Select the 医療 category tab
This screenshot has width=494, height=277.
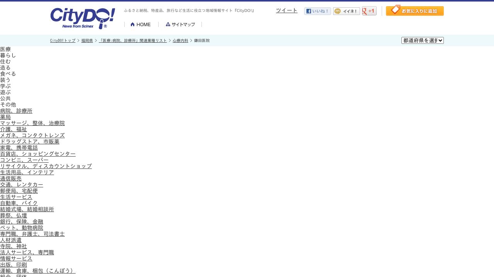(5, 49)
